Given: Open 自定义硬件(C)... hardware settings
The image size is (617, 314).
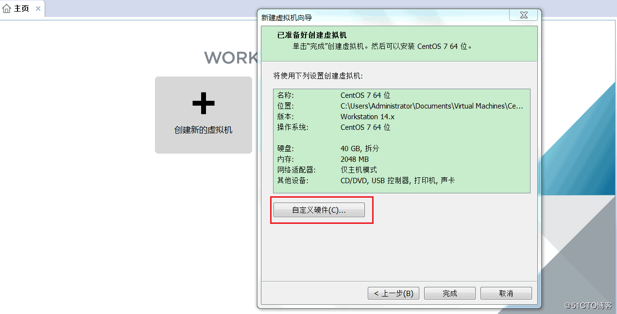Looking at the screenshot, I should [319, 210].
